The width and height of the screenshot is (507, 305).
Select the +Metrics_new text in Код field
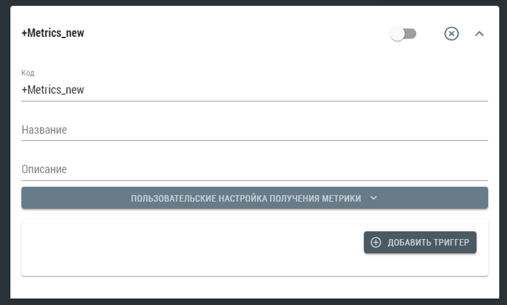(x=53, y=90)
